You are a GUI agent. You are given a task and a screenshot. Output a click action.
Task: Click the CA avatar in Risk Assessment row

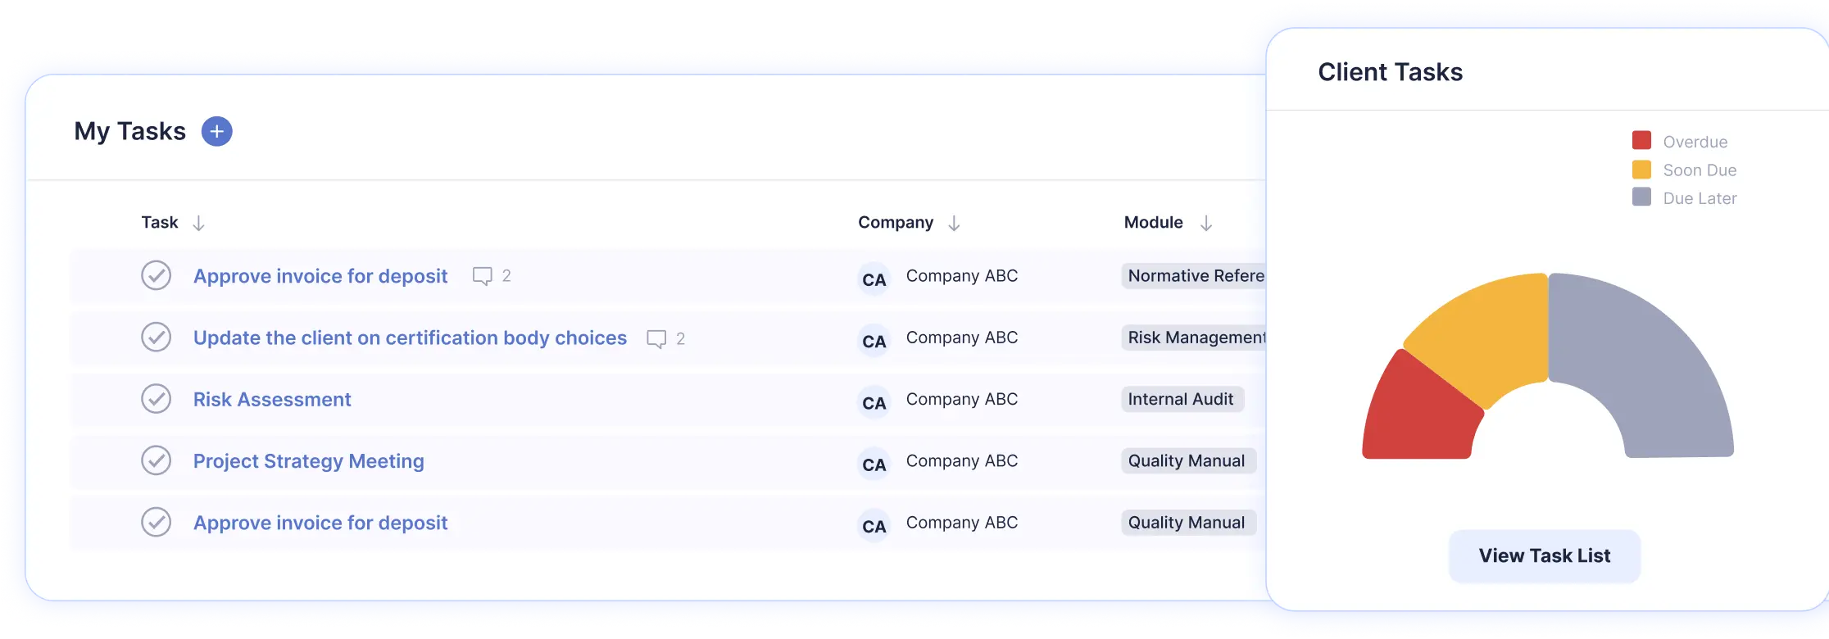point(874,403)
